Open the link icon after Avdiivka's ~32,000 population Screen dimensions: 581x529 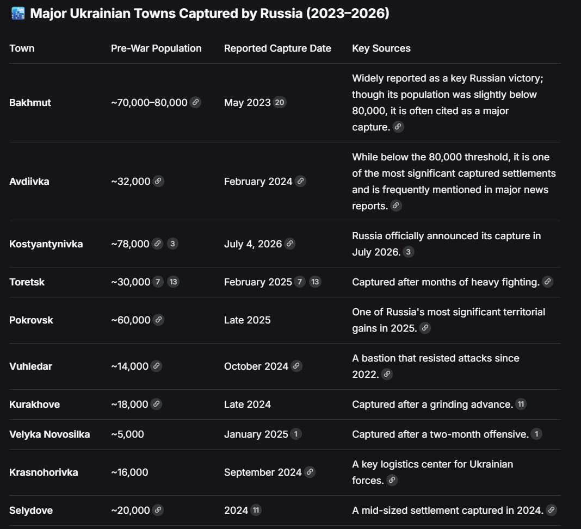pos(158,181)
